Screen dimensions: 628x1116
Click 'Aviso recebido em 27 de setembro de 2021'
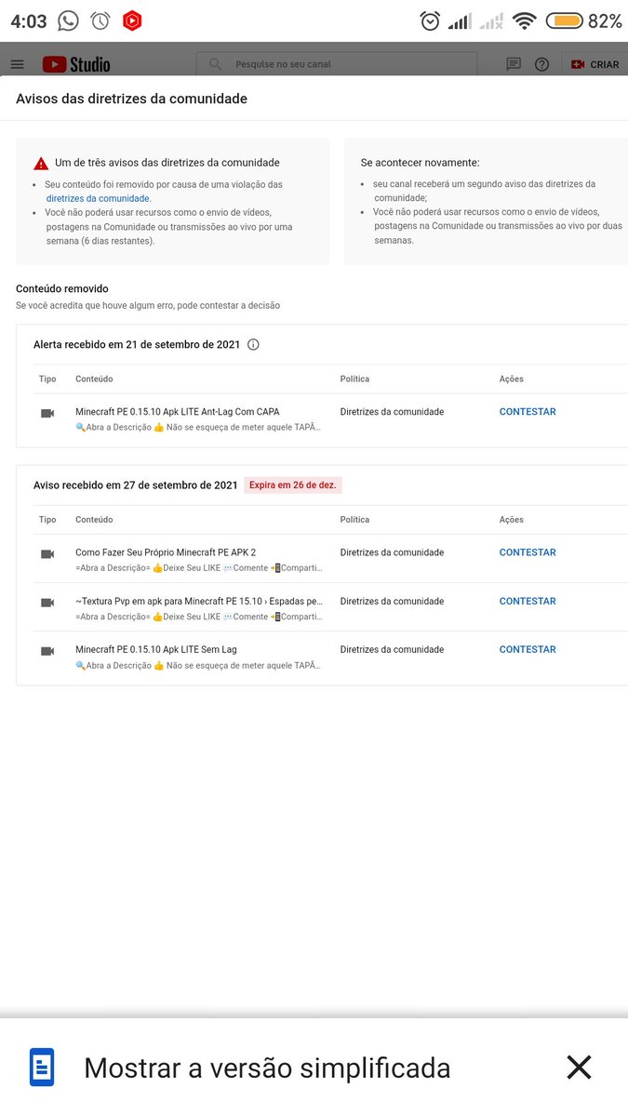coord(136,485)
